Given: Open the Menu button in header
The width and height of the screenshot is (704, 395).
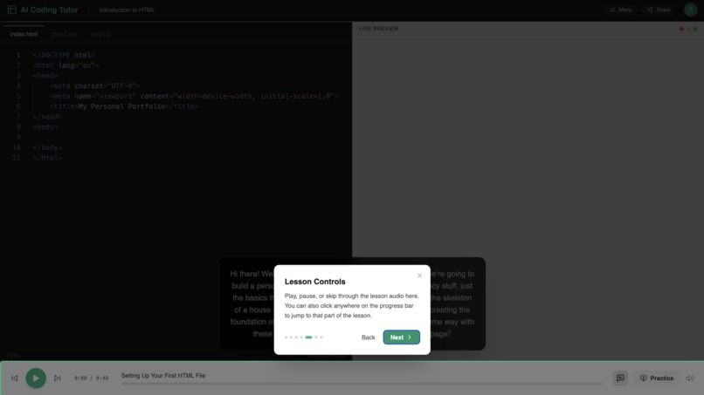Looking at the screenshot, I should pos(620,10).
